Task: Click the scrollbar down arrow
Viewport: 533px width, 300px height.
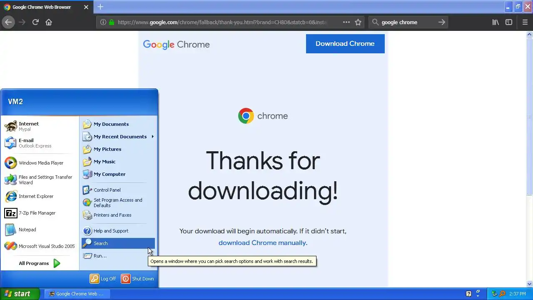Action: coord(529,284)
